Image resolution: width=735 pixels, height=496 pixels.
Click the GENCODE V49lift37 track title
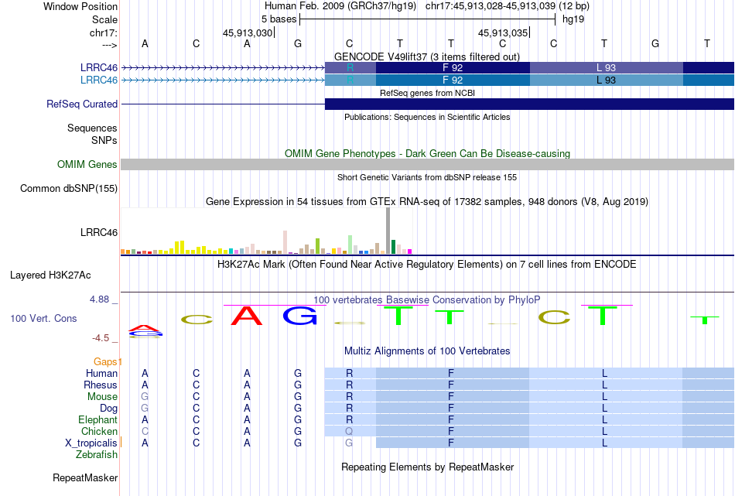426,56
